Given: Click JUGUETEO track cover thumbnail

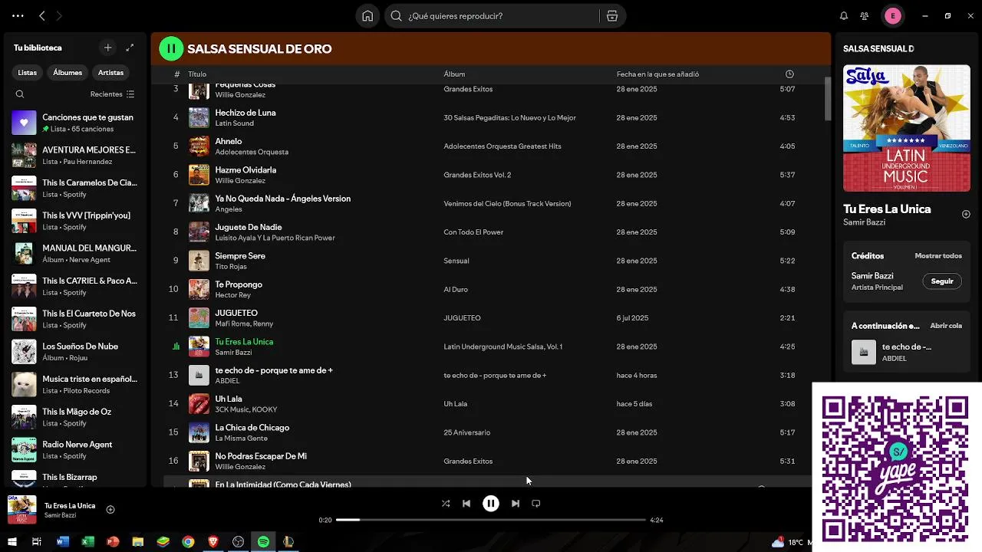Looking at the screenshot, I should point(199,317).
